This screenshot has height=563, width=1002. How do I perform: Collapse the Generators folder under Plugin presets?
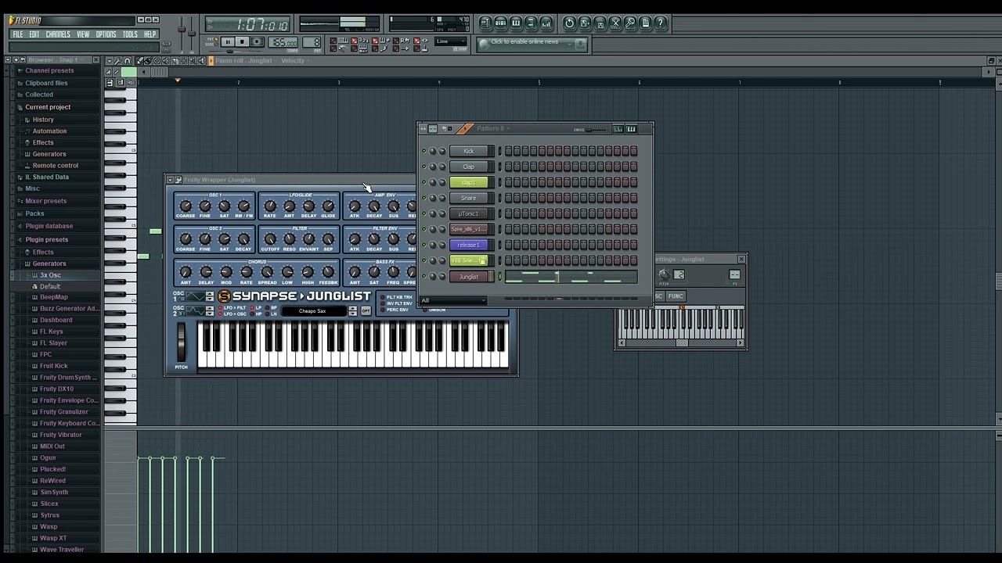[49, 264]
